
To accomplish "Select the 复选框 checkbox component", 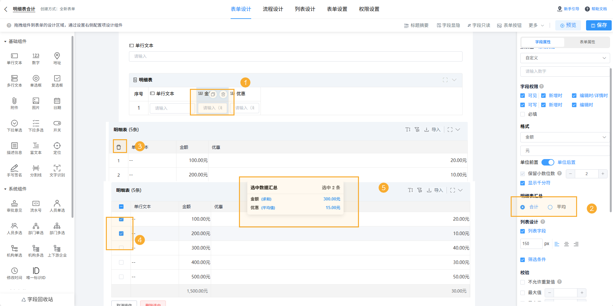I will (57, 81).
